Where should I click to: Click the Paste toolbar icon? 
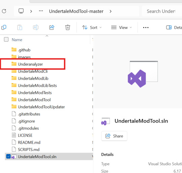20,27
